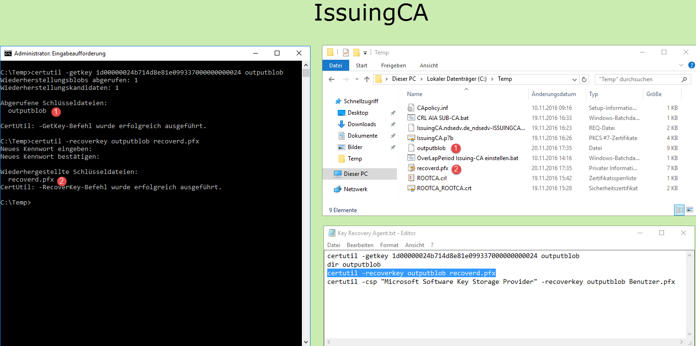Open the Ansicht tab in Explorer
This screenshot has height=346, width=696.
click(428, 65)
